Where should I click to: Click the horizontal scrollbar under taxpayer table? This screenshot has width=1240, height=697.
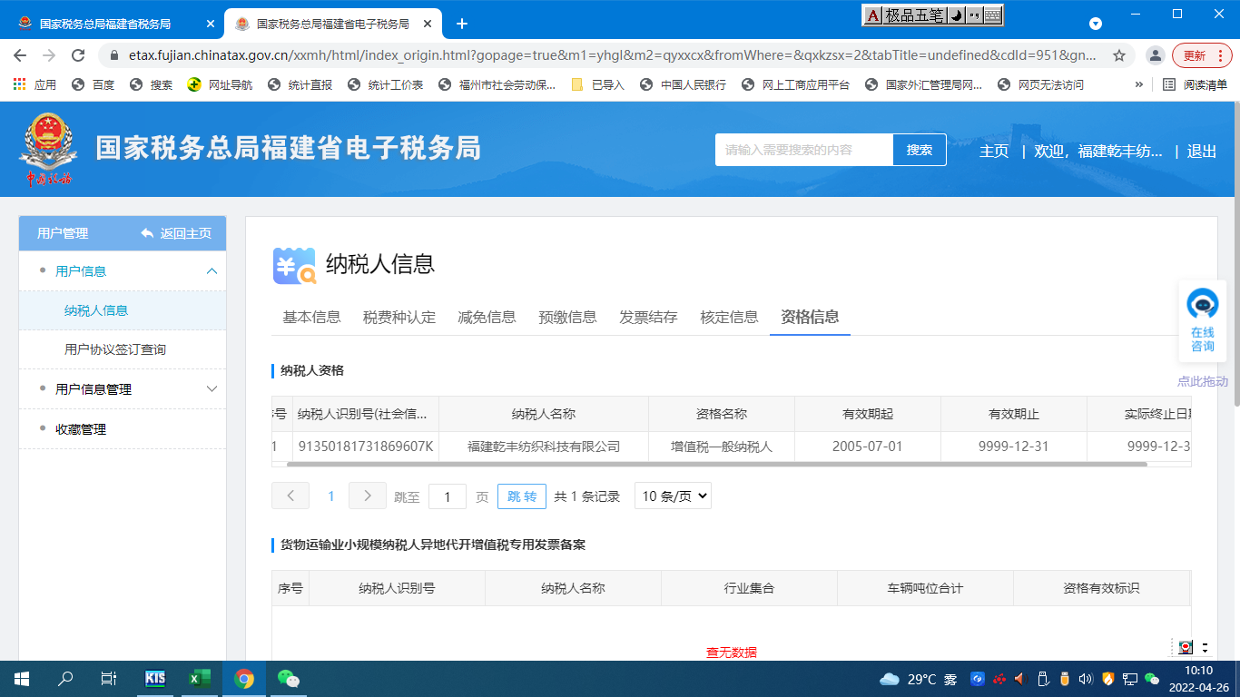click(715, 464)
